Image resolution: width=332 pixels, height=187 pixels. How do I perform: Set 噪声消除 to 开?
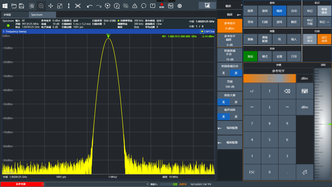click(x=236, y=116)
